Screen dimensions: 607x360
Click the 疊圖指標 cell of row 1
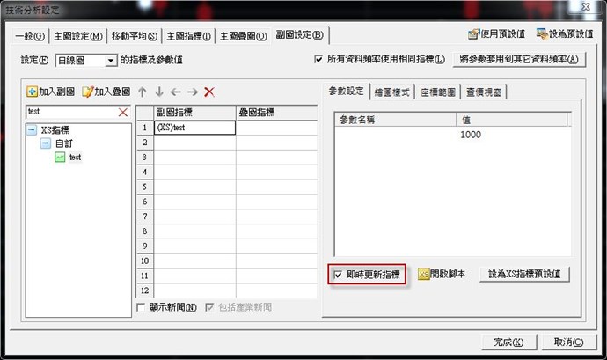click(x=277, y=128)
